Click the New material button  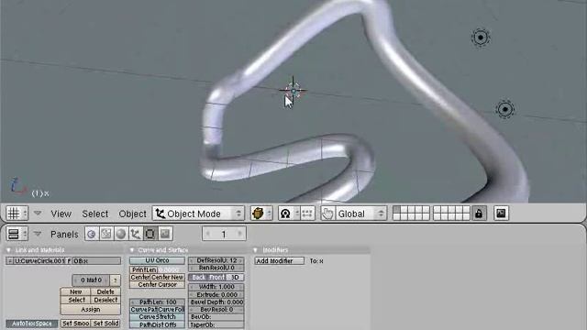pos(75,291)
